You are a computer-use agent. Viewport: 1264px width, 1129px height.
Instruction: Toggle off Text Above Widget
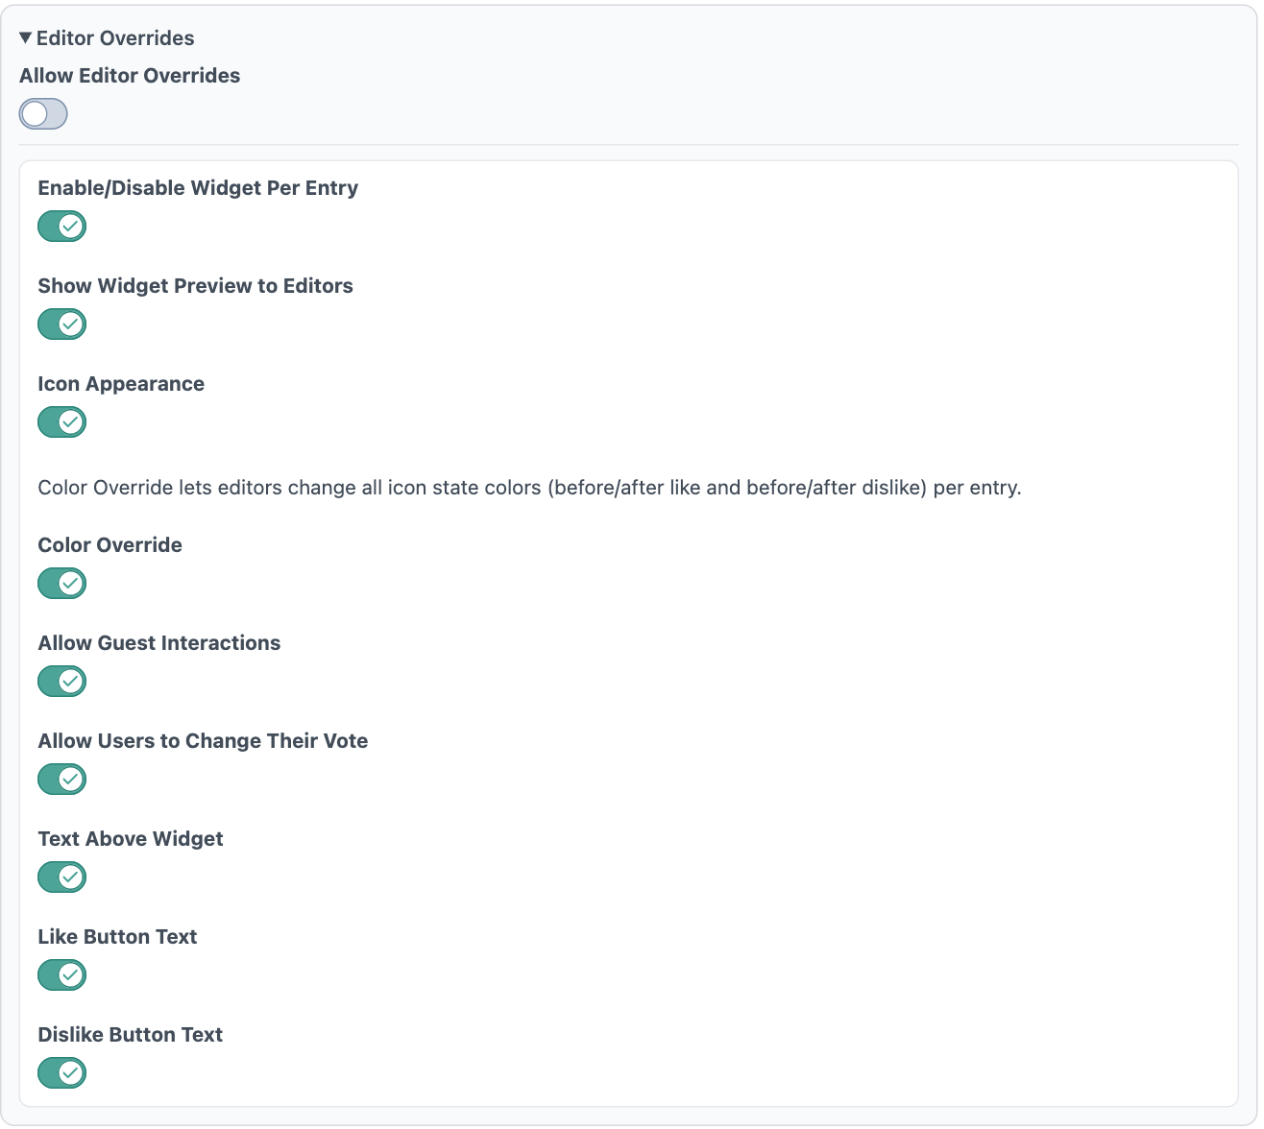coord(61,877)
